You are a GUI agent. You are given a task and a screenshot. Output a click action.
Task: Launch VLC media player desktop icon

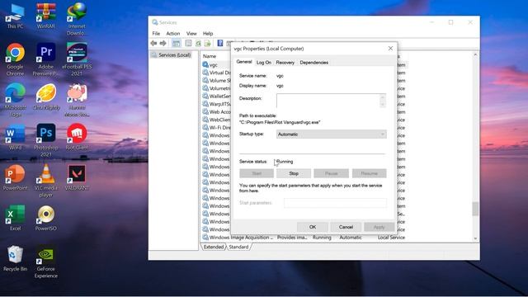tap(46, 180)
